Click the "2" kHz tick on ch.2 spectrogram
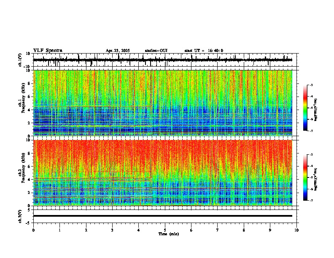This screenshot has width=334, height=258. point(29,193)
